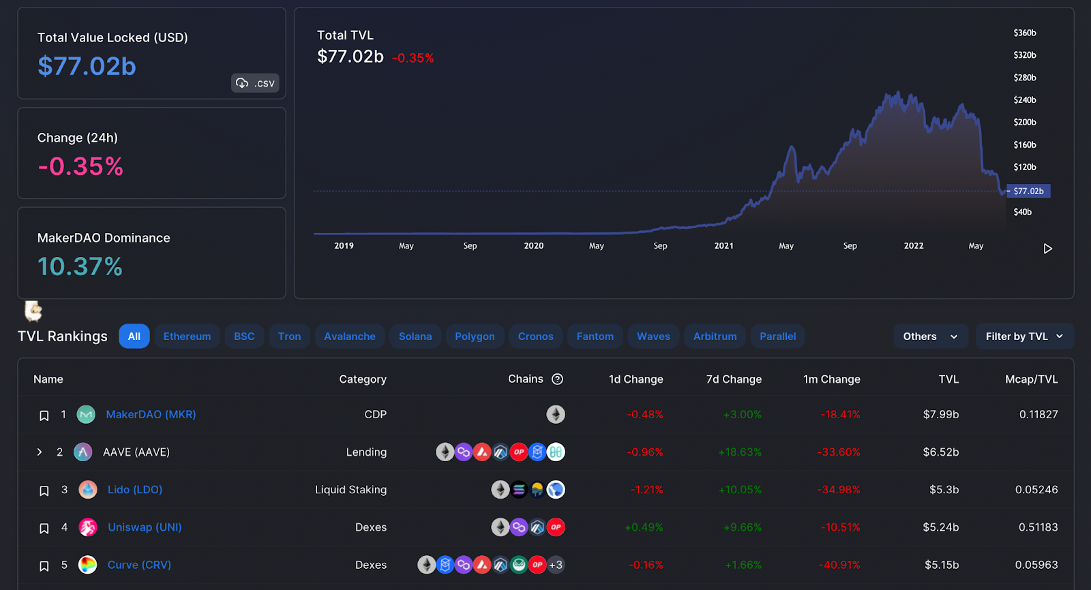Click the Arbitrum chain icon in AAVE row
The width and height of the screenshot is (1091, 590).
pyautogui.click(x=500, y=452)
